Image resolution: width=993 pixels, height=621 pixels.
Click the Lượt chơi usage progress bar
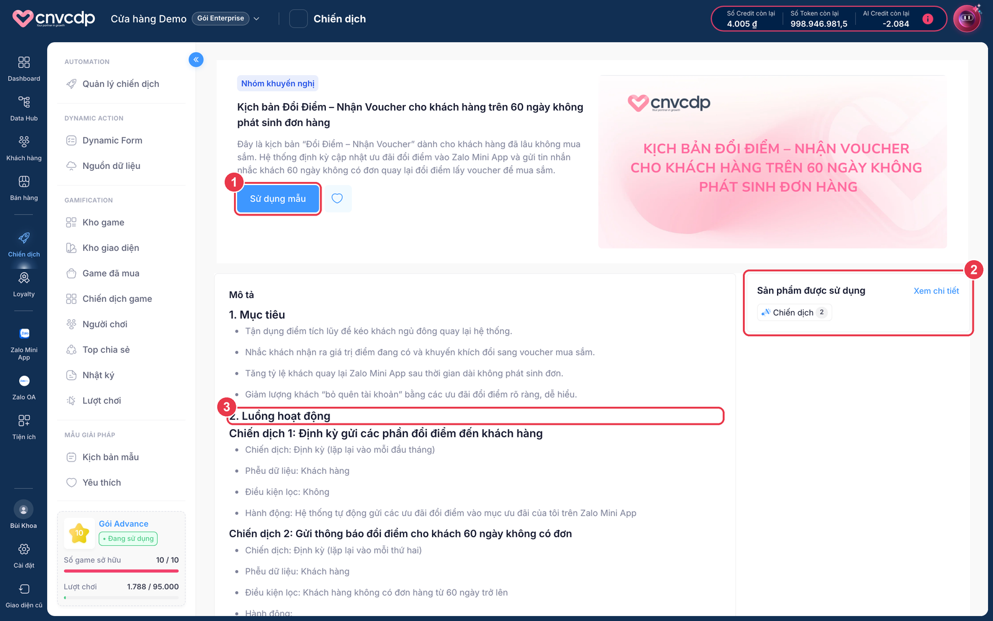pos(121,597)
